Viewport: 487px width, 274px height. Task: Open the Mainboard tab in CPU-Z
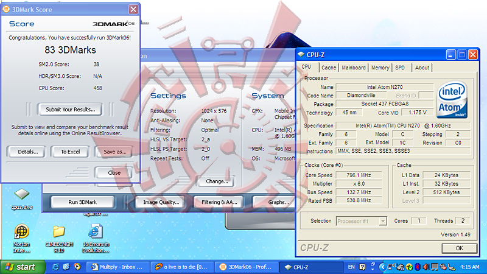click(354, 68)
